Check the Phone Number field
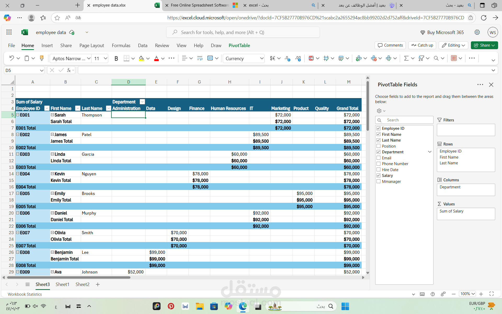 pos(378,164)
